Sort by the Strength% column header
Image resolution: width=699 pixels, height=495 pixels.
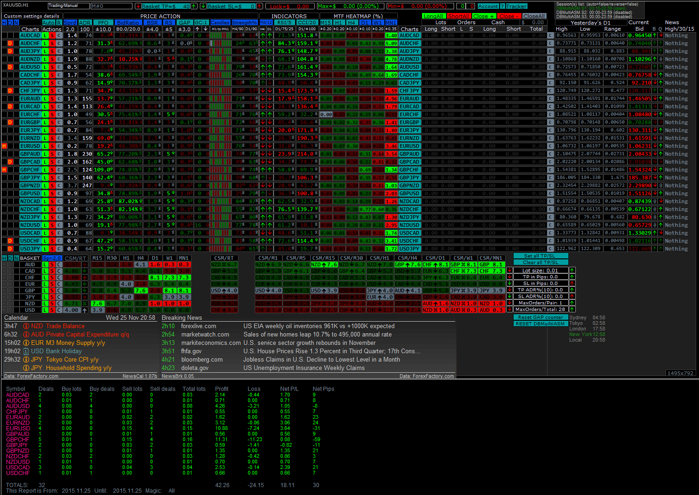click(244, 22)
